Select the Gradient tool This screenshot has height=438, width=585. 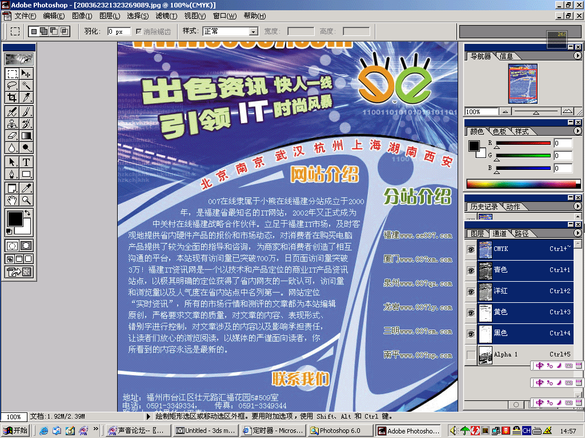(26, 136)
